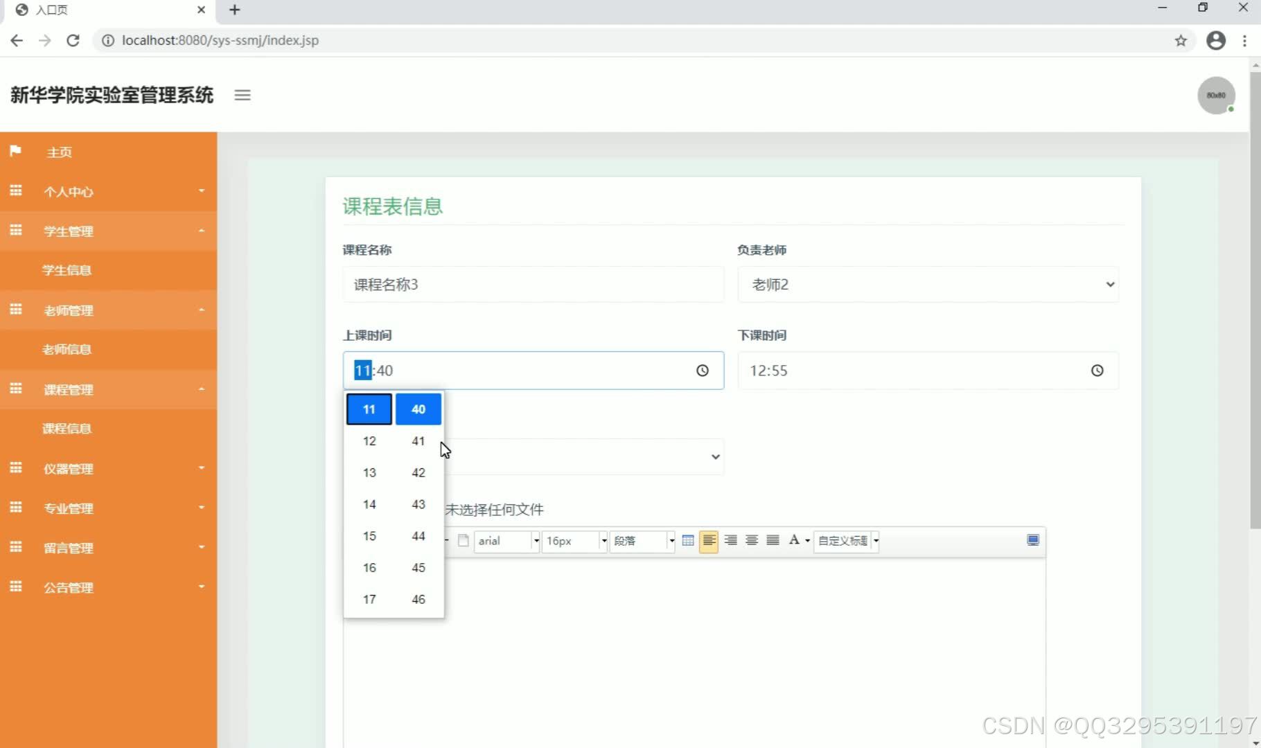Toggle editor fullscreen monitor icon
This screenshot has height=748, width=1261.
[x=1033, y=540]
